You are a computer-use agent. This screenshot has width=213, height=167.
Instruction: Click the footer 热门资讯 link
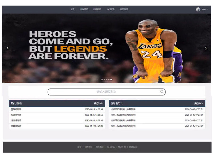(110, 147)
